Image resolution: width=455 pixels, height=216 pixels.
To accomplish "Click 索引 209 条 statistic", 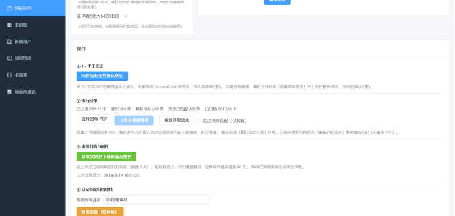I will [x=121, y=109].
